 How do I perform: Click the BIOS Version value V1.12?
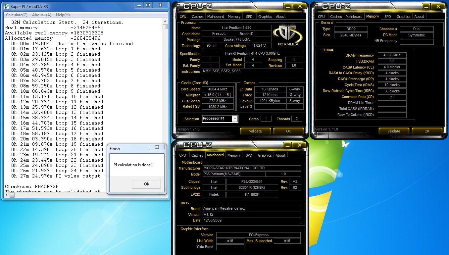coord(252,214)
